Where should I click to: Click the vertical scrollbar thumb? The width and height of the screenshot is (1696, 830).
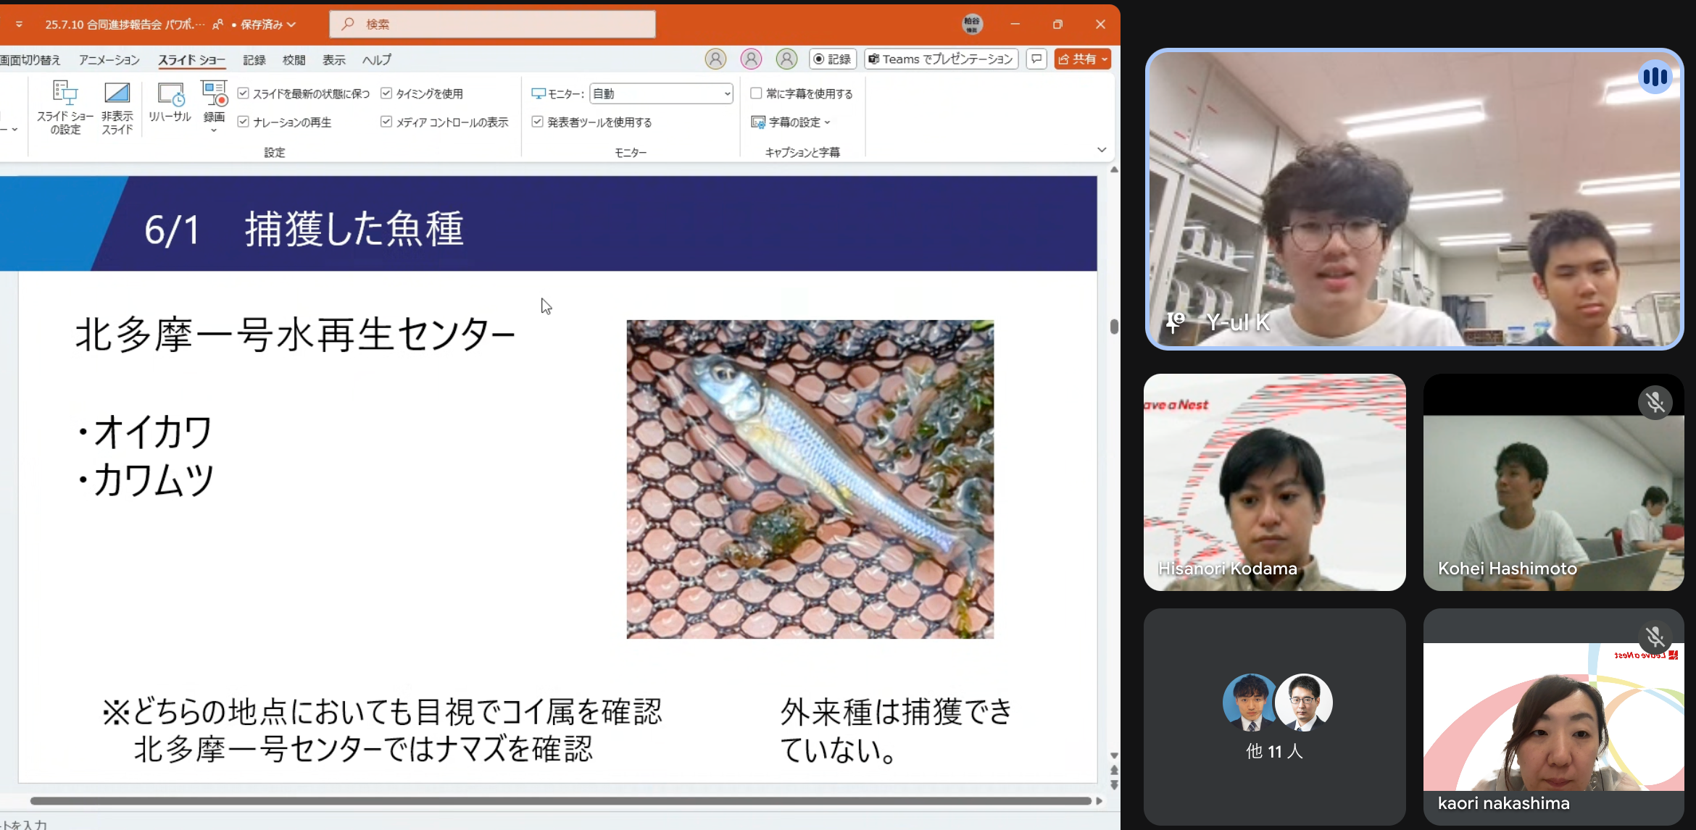click(x=1114, y=326)
